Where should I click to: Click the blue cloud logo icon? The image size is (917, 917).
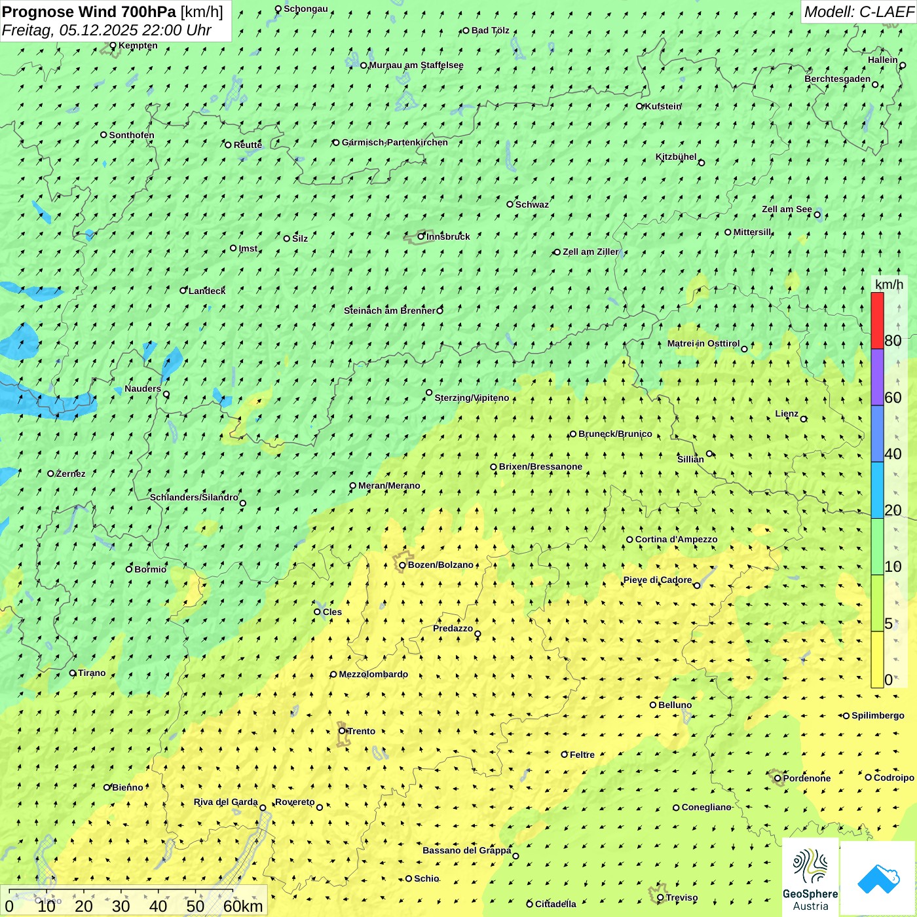(878, 878)
